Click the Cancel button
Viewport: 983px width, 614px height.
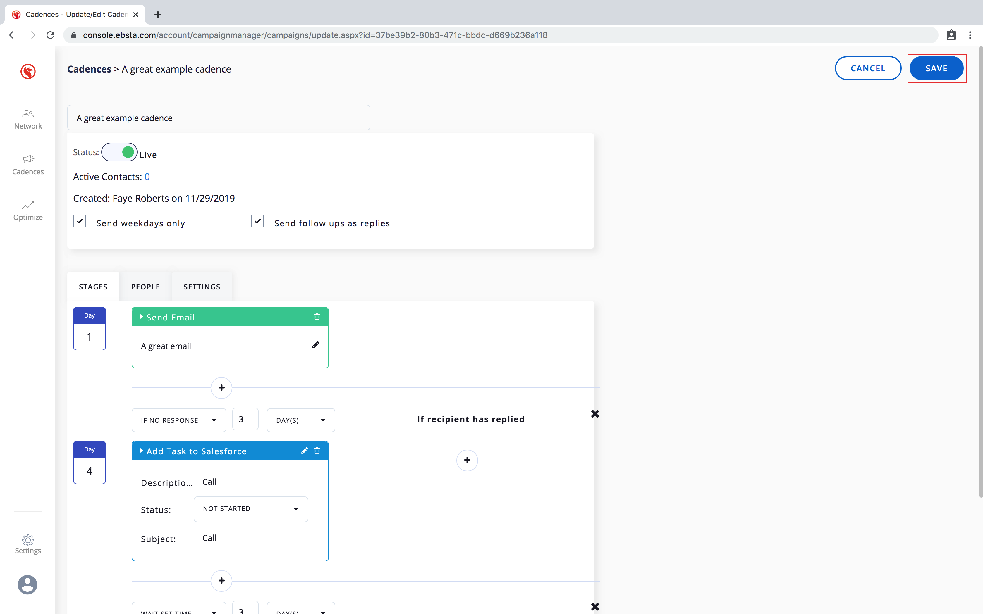(868, 68)
